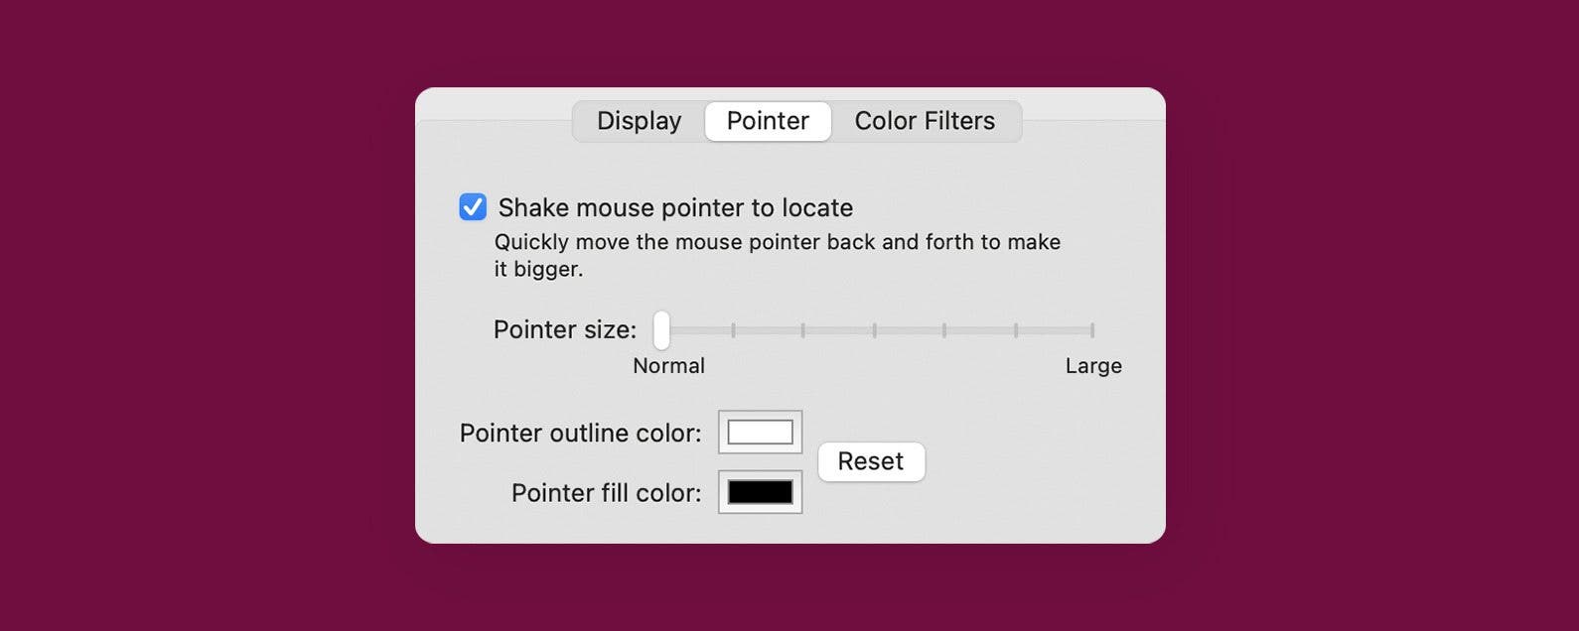Click the Normal label under the slider
The image size is (1579, 631).
(668, 365)
